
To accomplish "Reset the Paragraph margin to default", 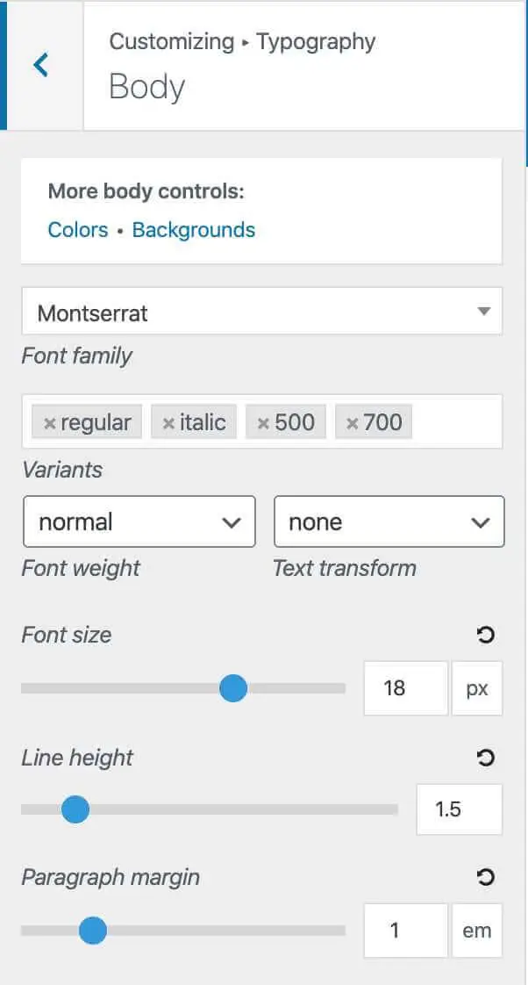I will [x=487, y=877].
